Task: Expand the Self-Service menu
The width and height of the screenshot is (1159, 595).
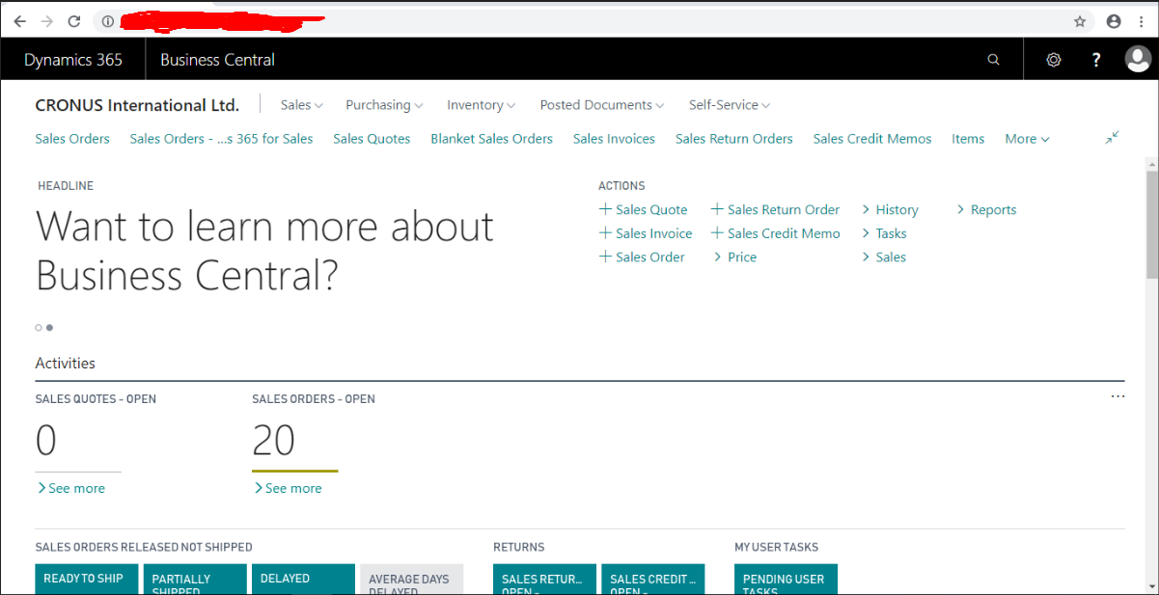Action: click(730, 105)
